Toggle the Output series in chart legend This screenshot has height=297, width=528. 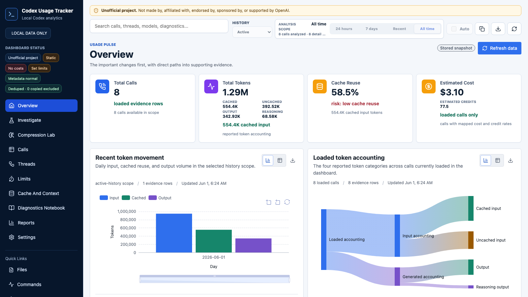click(x=160, y=198)
